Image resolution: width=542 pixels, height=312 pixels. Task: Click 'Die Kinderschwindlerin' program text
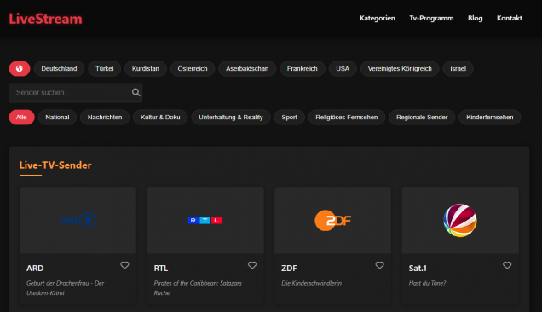pyautogui.click(x=311, y=283)
